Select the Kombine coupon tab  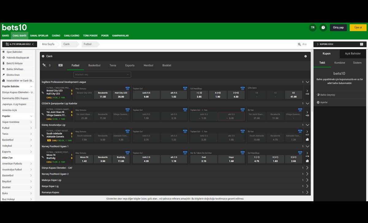(x=340, y=63)
